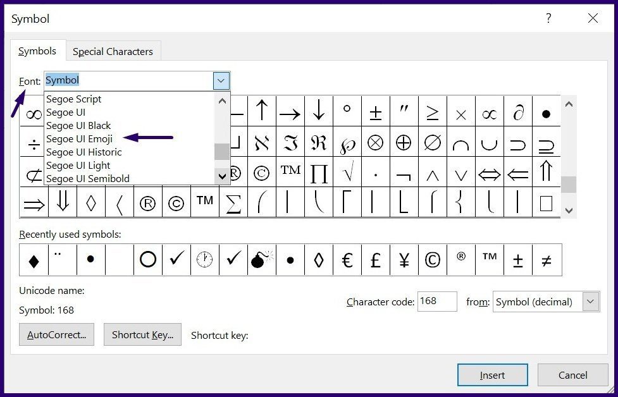Select the Yen sign in recently used
Viewport: 618px width, 397px height.
click(x=404, y=260)
